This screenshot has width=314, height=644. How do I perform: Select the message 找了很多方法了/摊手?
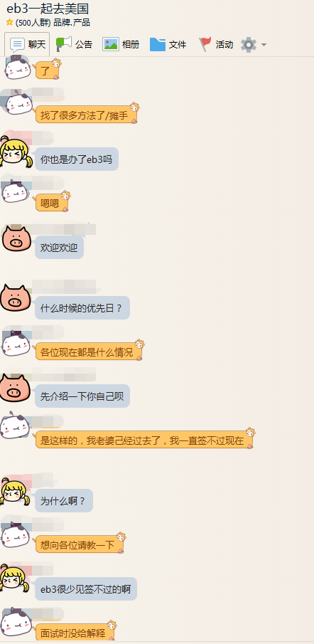click(87, 114)
